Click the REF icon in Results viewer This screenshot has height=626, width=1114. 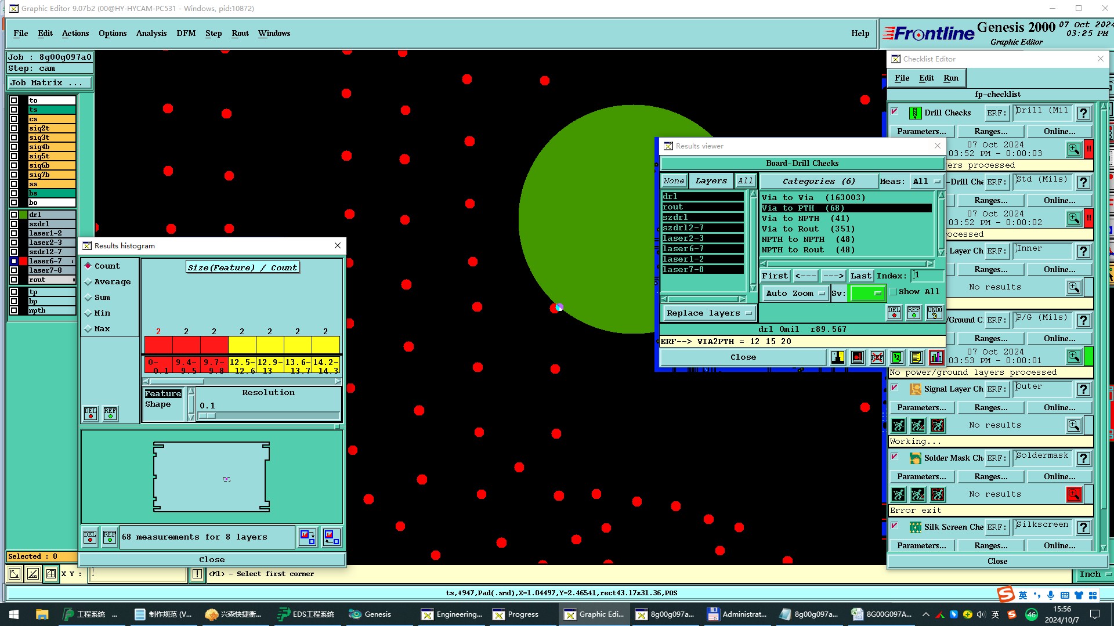tap(914, 313)
